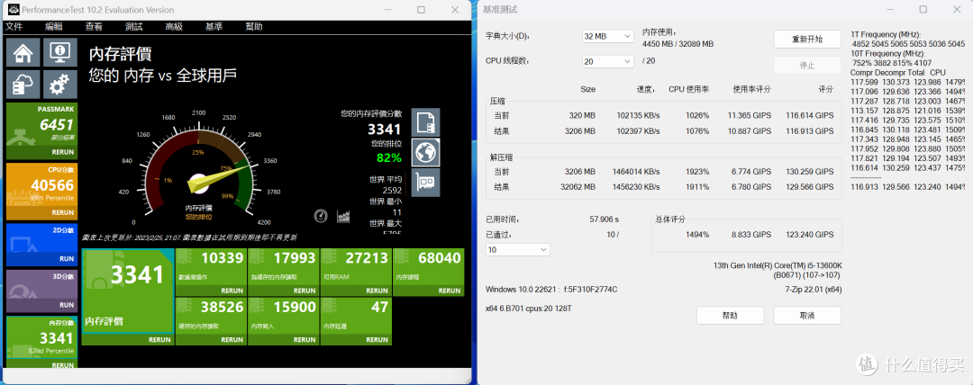This screenshot has width=973, height=385.
Task: Open the 測試 menu
Action: tap(133, 27)
